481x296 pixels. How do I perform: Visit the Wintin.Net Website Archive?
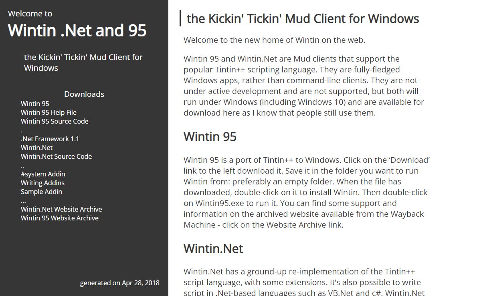pyautogui.click(x=61, y=209)
